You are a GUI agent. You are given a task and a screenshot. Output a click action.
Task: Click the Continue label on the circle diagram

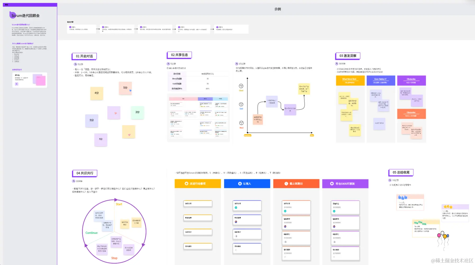92,233
